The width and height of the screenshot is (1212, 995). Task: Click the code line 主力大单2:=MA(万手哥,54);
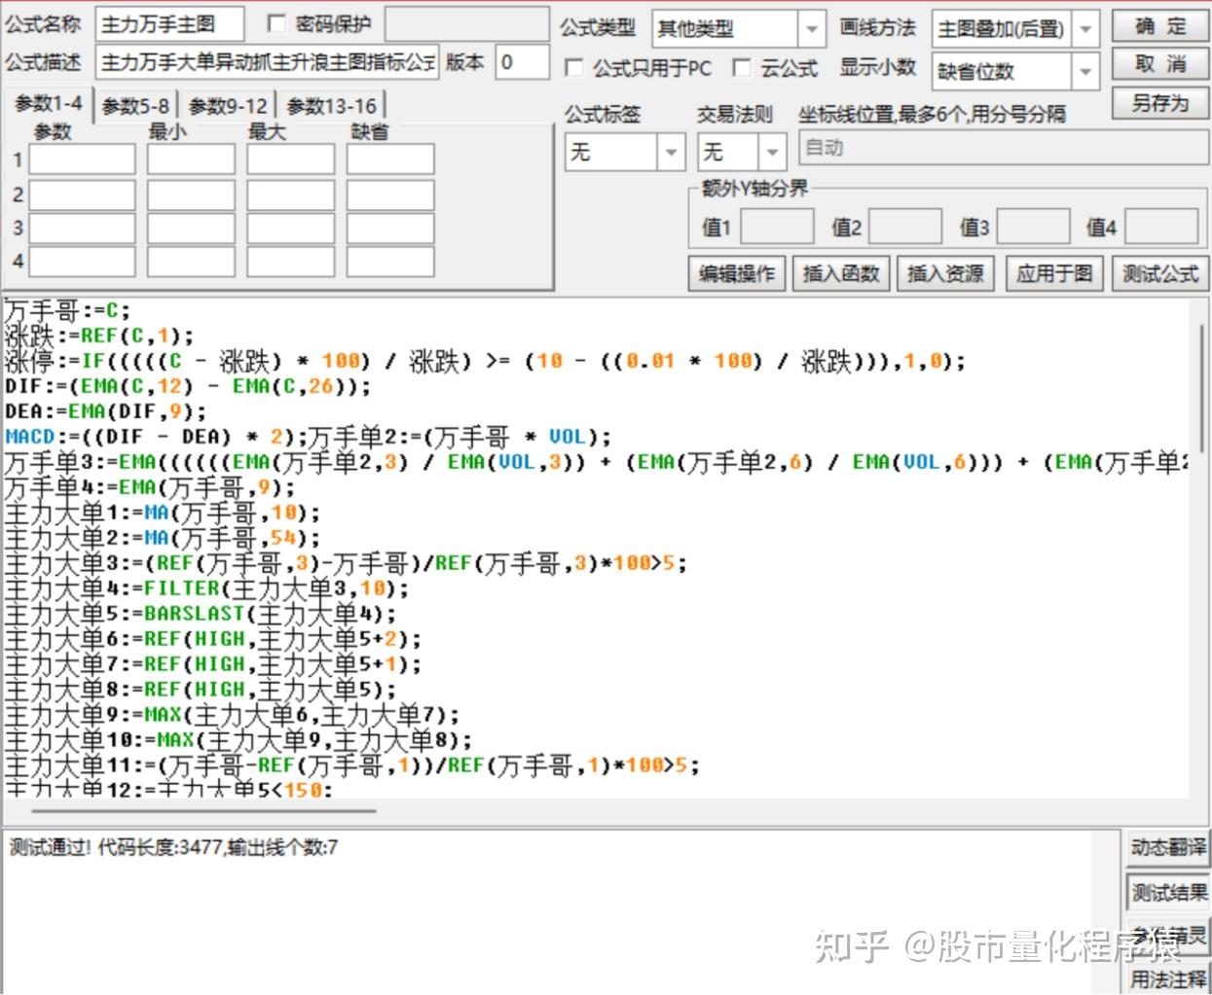[x=163, y=539]
